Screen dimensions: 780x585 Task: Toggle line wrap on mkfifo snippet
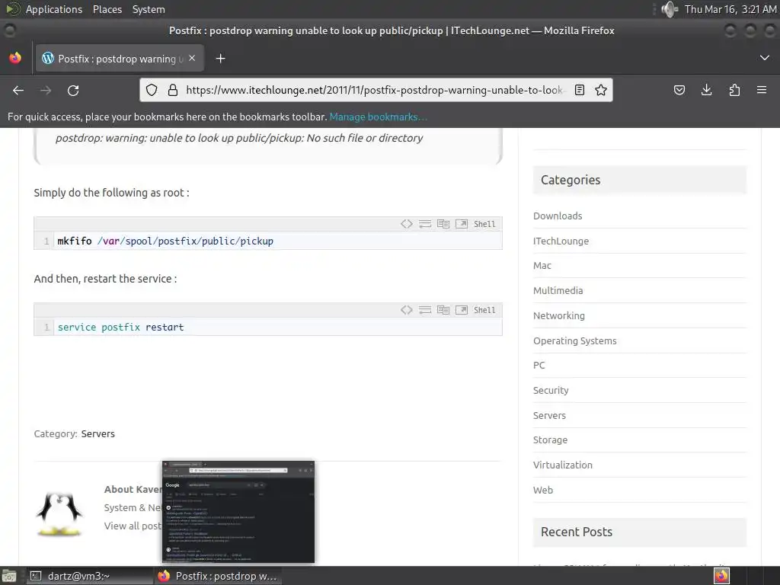tap(425, 224)
